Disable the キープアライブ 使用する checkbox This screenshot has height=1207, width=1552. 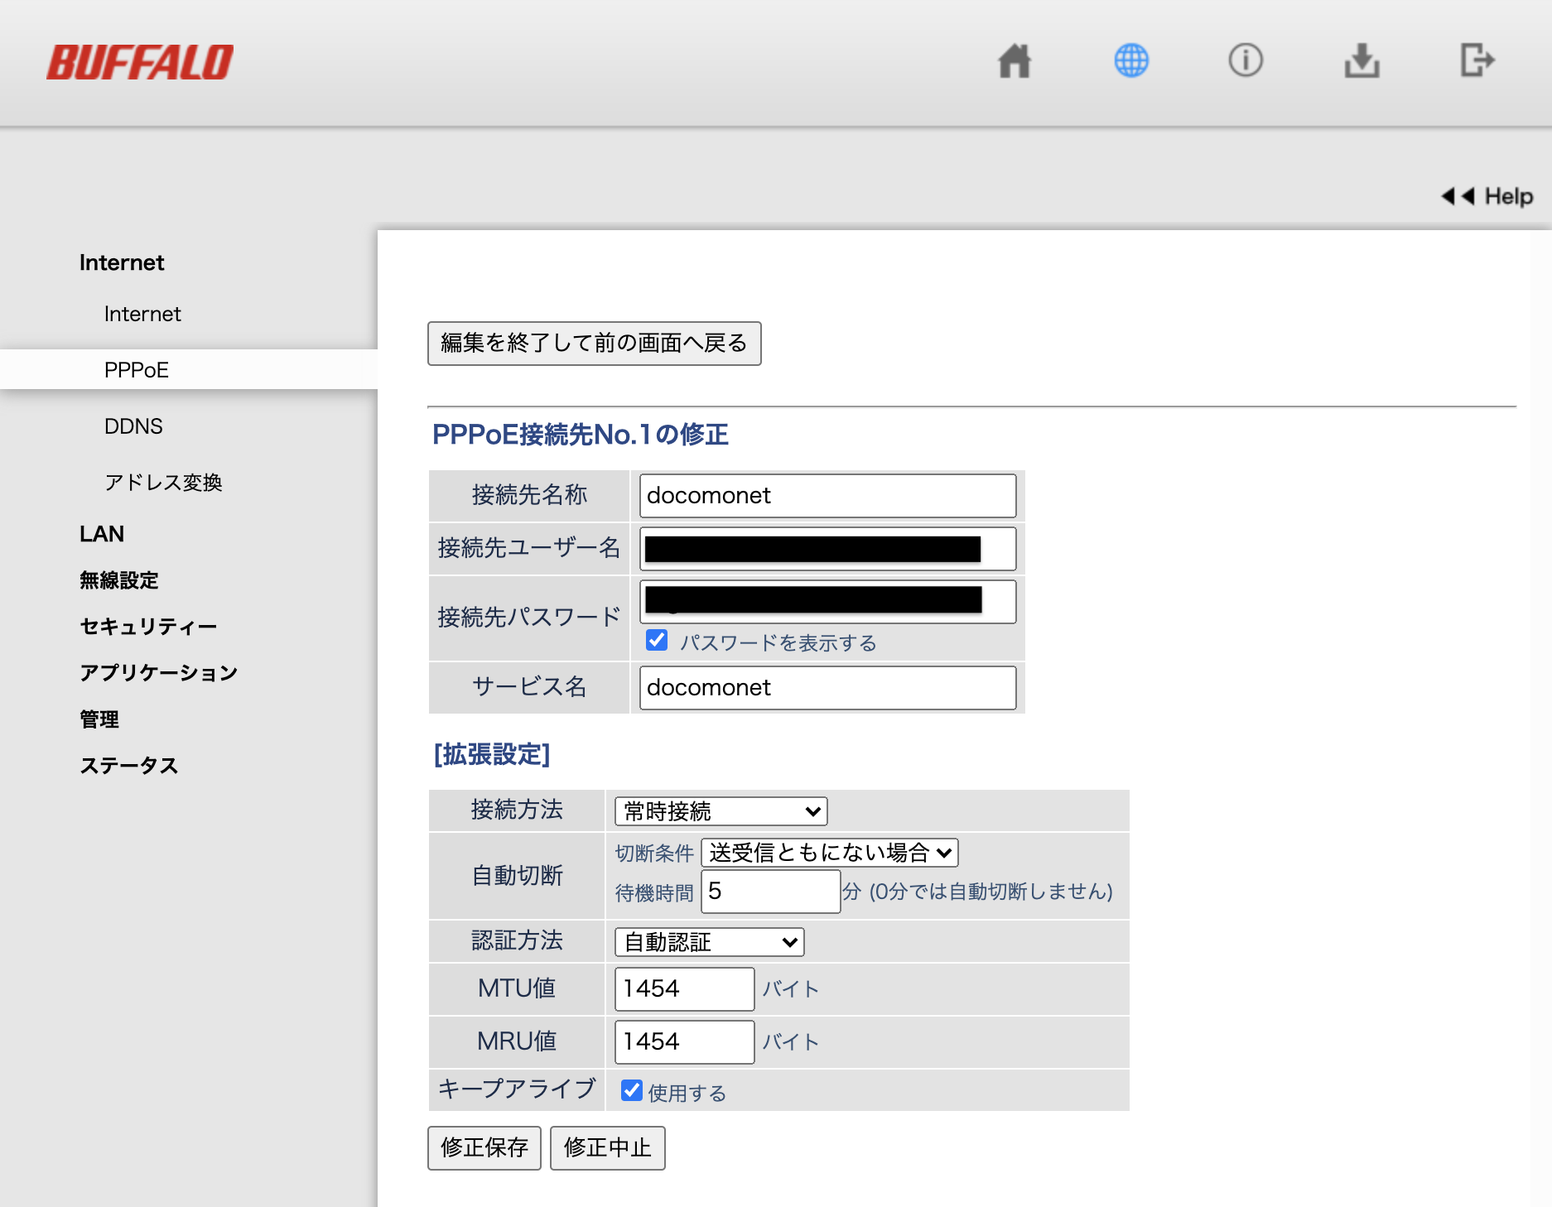(x=632, y=1090)
